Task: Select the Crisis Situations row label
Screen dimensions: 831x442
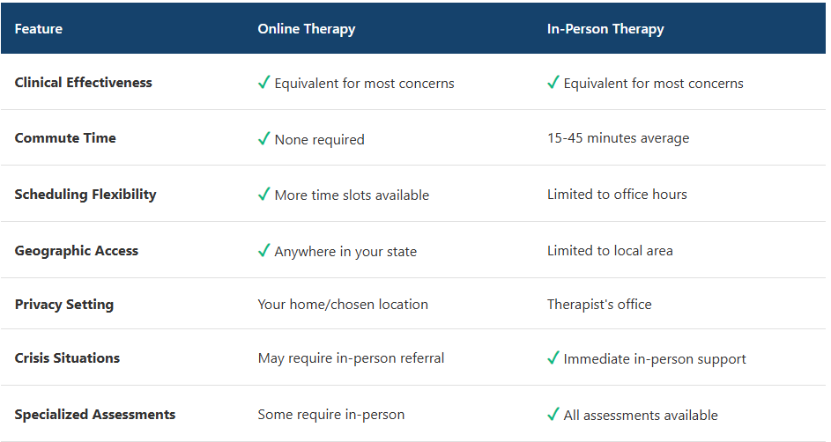Action: pyautogui.click(x=67, y=357)
